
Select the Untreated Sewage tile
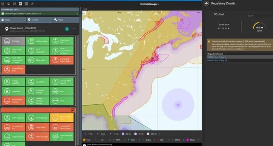coord(37,91)
